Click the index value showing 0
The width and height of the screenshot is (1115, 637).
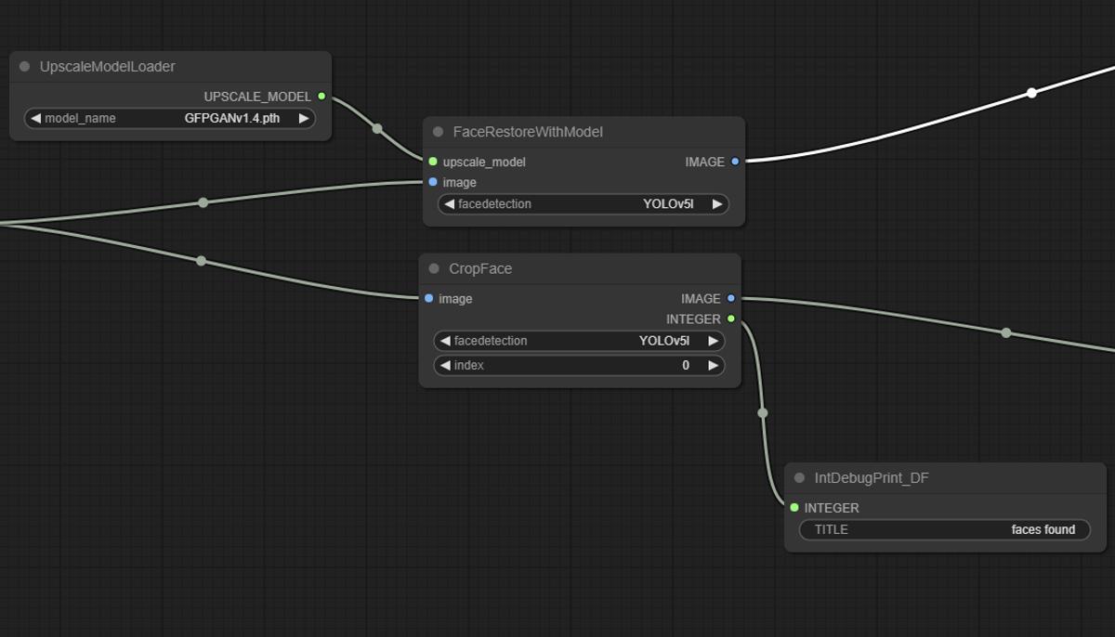pyautogui.click(x=685, y=365)
